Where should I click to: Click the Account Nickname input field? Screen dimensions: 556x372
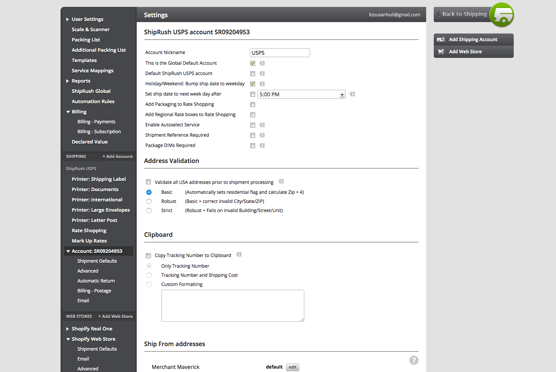[x=280, y=53]
